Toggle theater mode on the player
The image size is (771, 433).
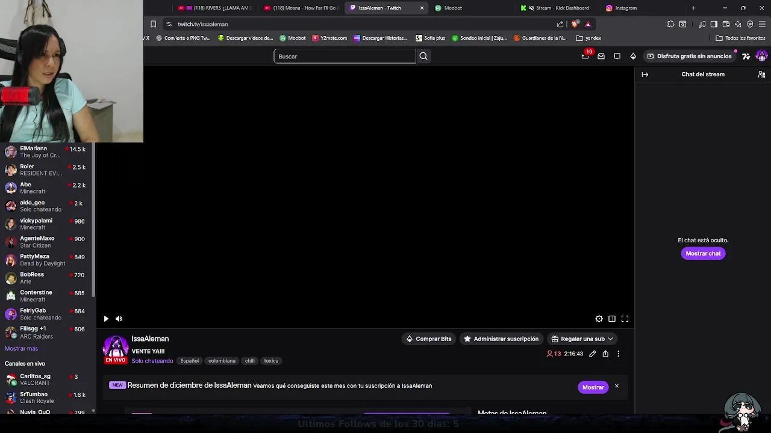pyautogui.click(x=612, y=319)
